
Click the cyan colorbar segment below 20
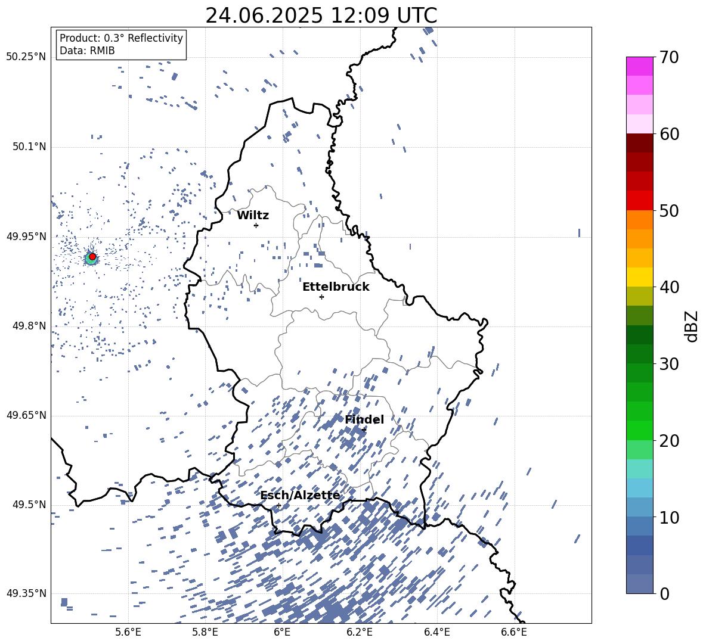[x=640, y=469]
